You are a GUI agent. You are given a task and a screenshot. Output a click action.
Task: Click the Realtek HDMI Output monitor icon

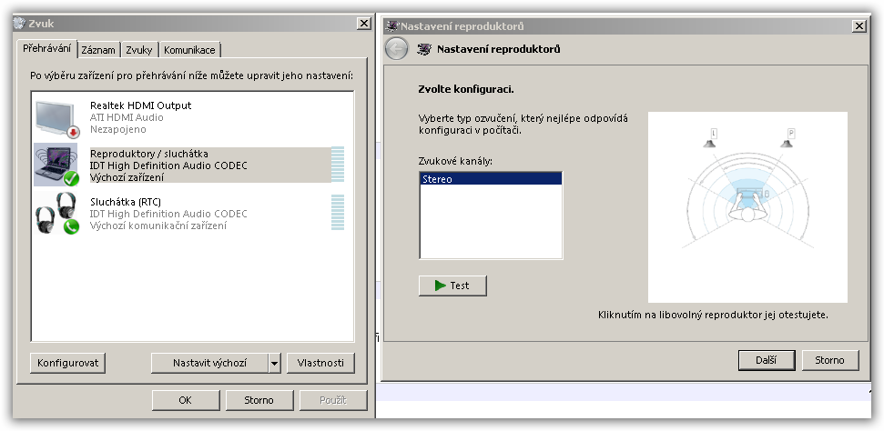click(x=58, y=117)
